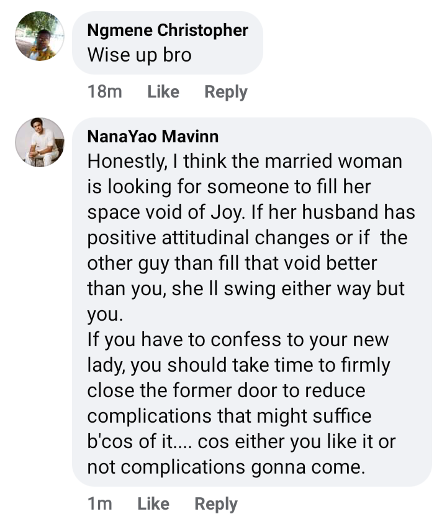Click the 'positive attitudinal changes' text line
The height and width of the screenshot is (519, 447).
point(247,237)
